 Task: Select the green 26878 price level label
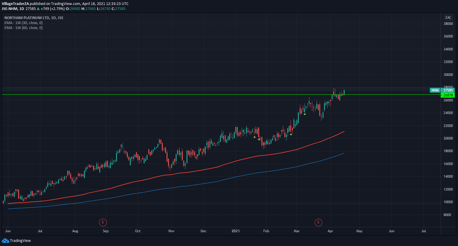448,95
